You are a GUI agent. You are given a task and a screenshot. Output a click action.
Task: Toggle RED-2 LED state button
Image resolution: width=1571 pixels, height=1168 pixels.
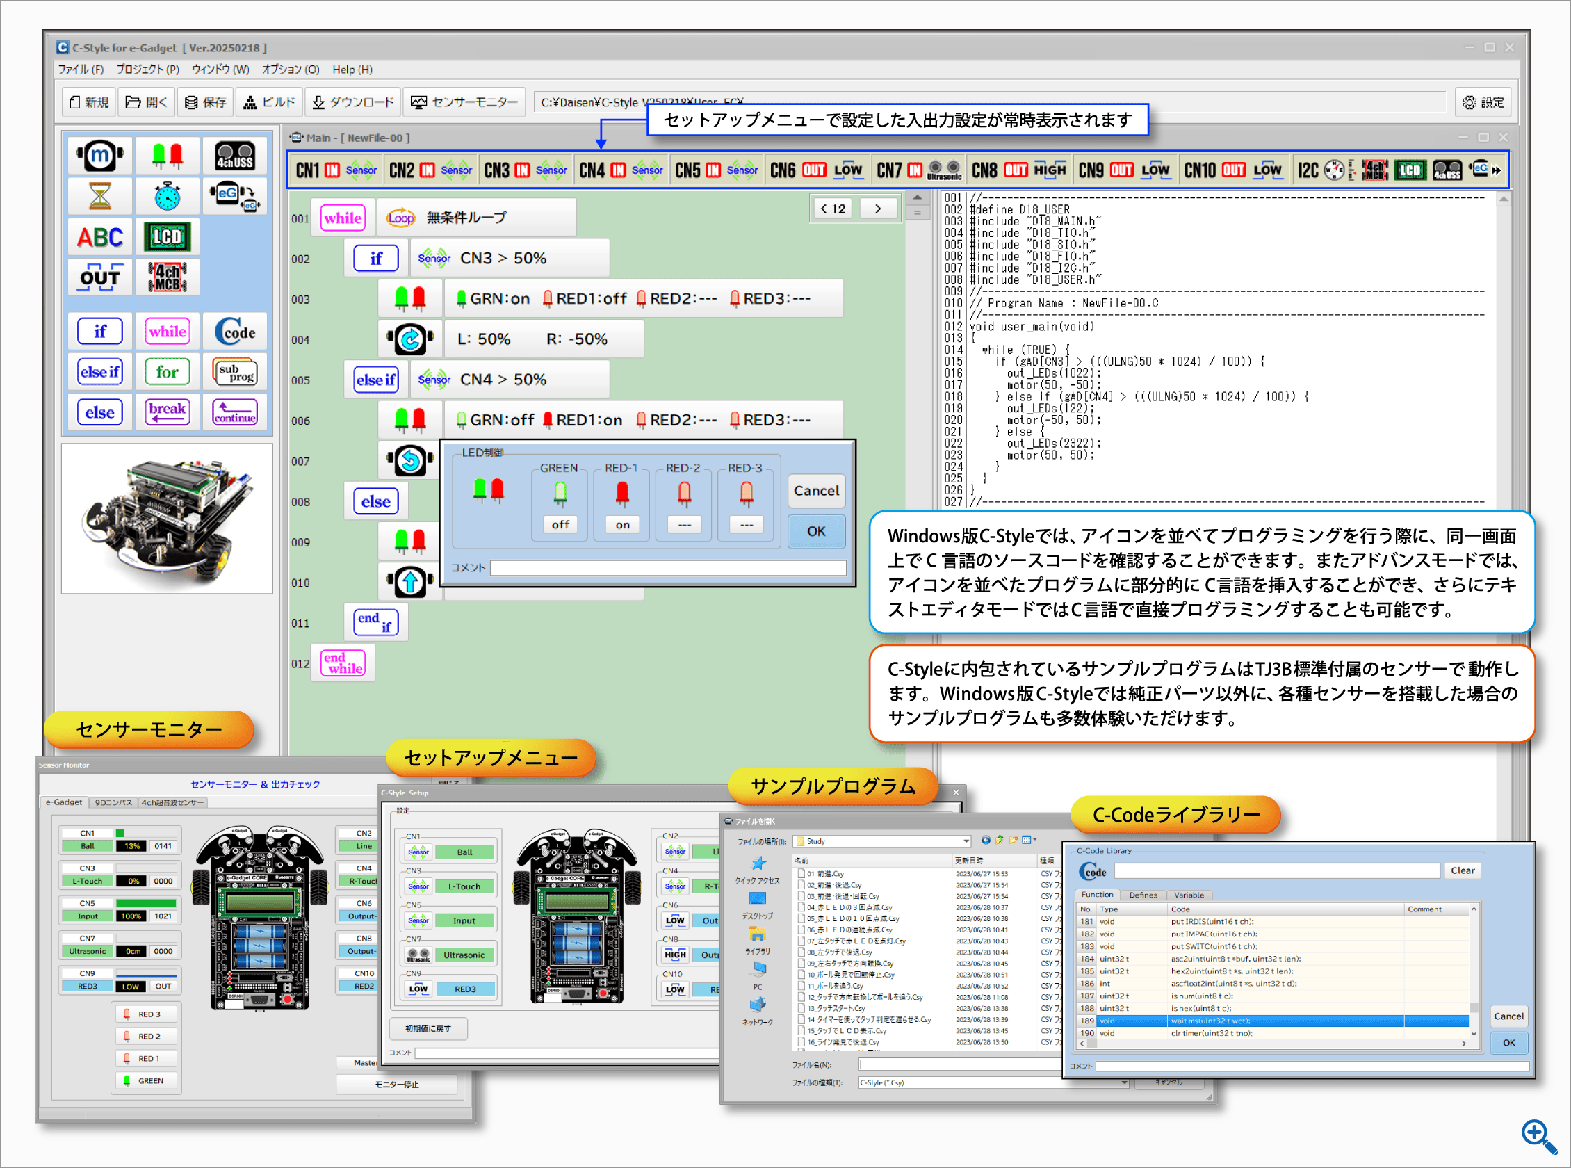(684, 524)
